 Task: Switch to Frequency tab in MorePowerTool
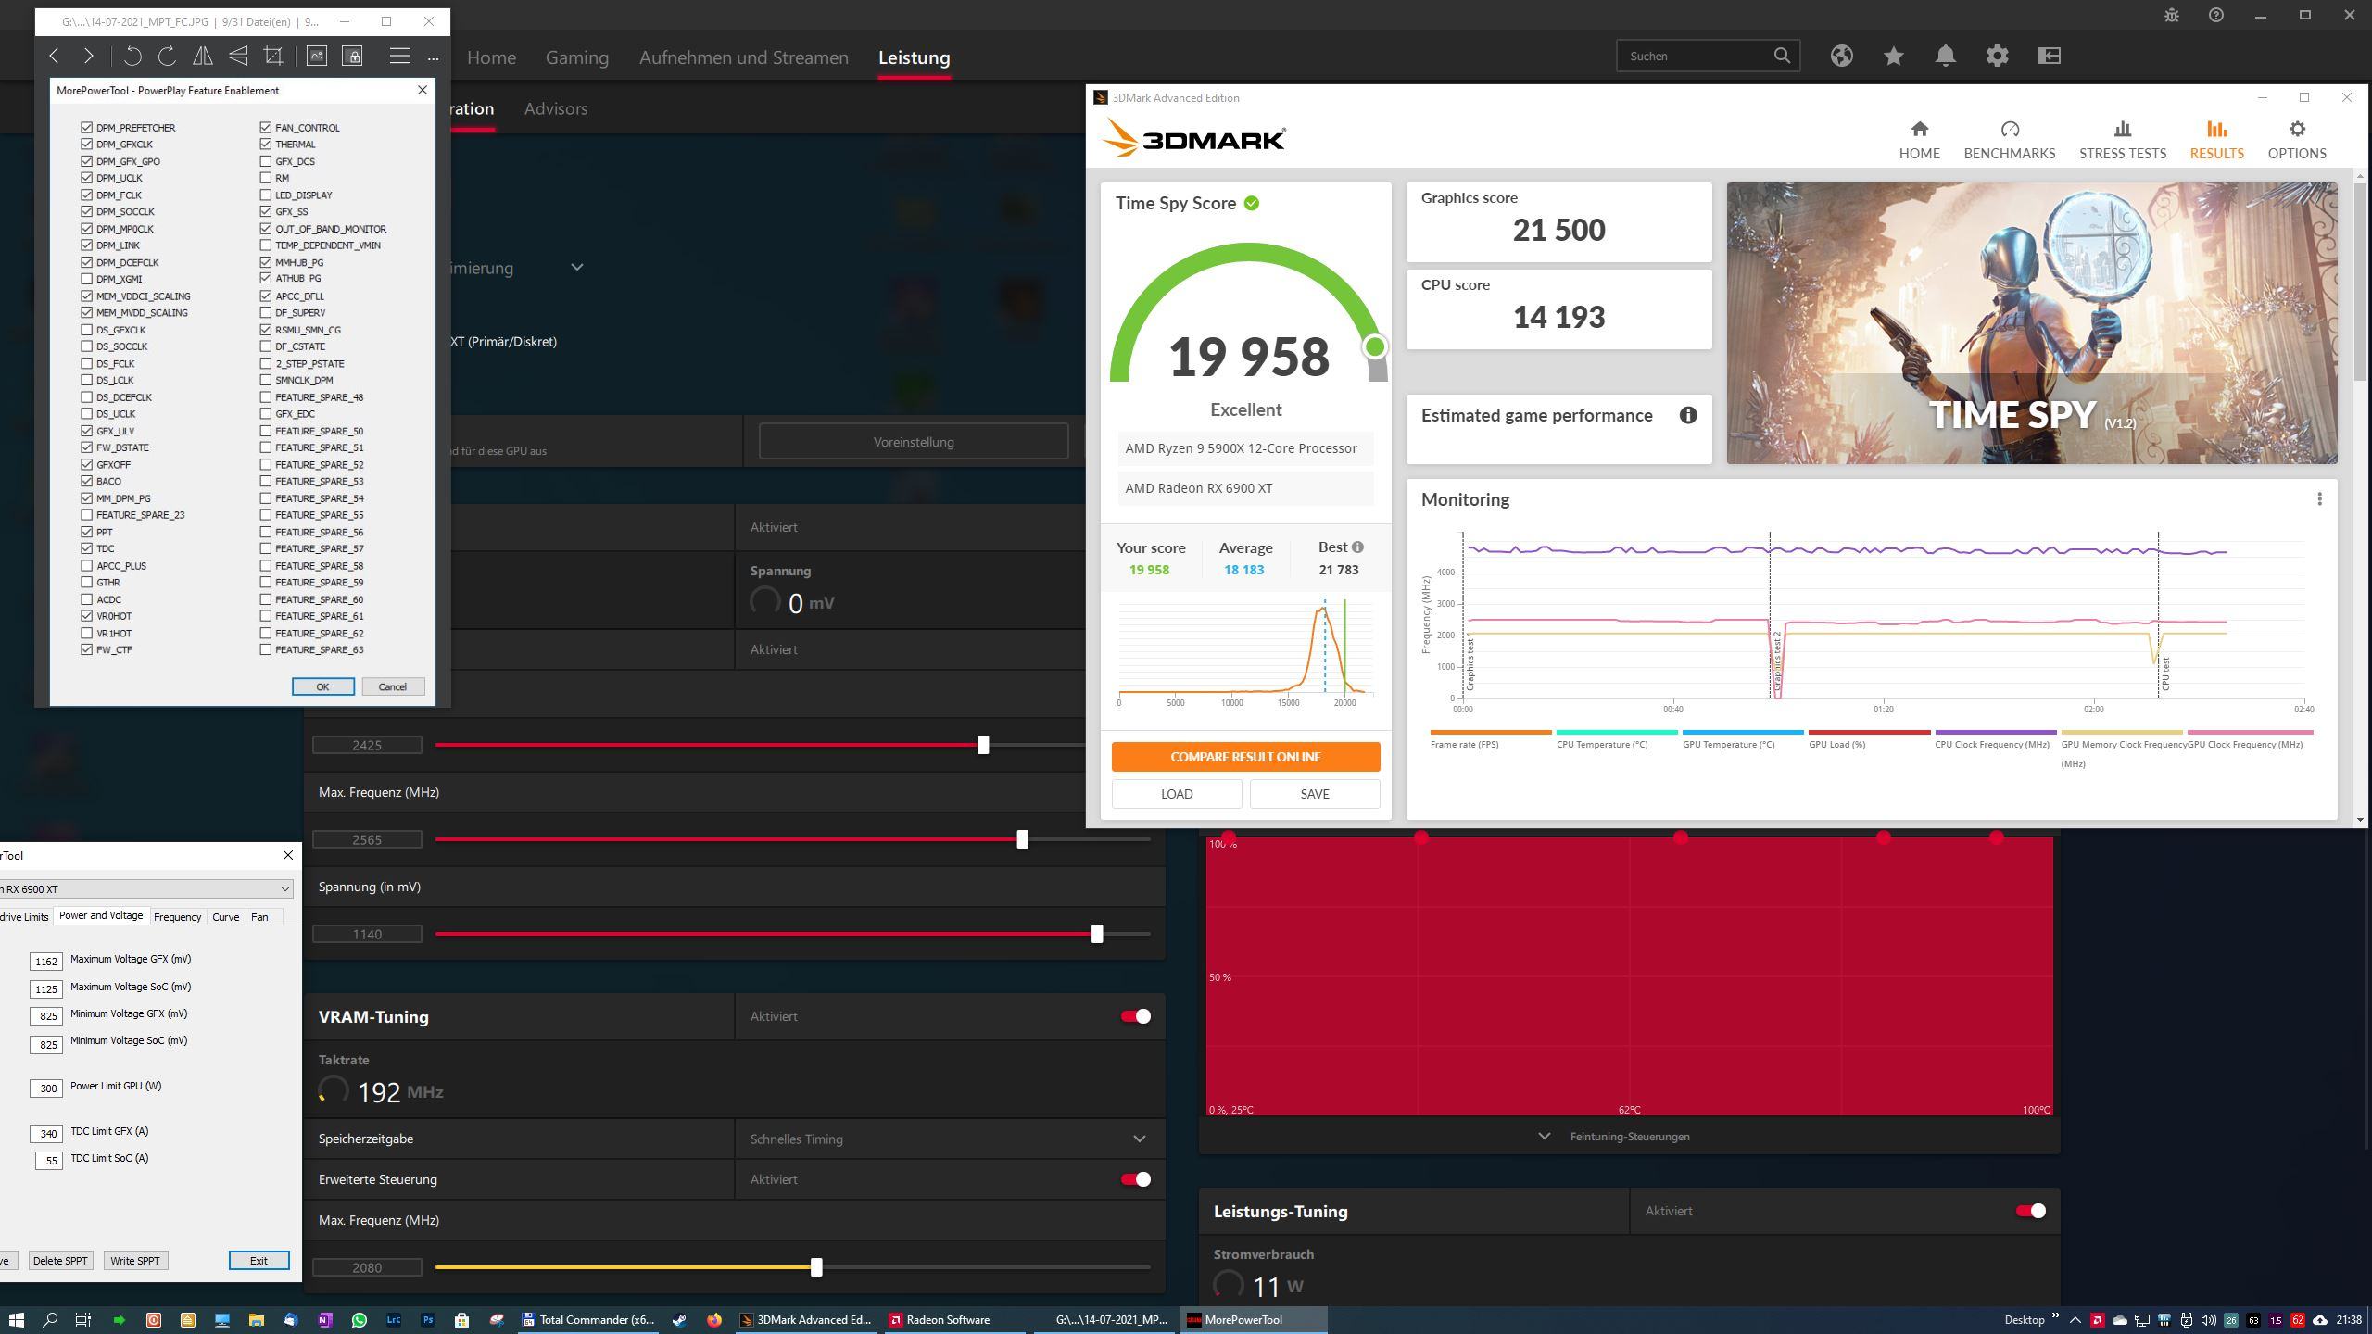pos(177,916)
